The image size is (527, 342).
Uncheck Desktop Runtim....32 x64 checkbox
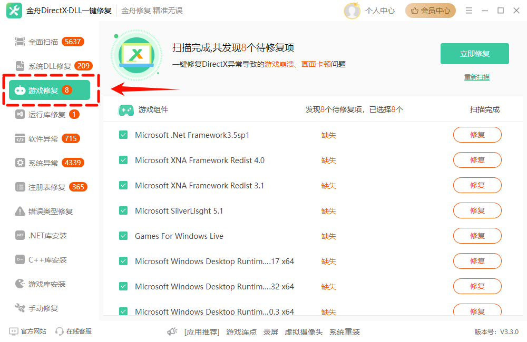coord(123,286)
